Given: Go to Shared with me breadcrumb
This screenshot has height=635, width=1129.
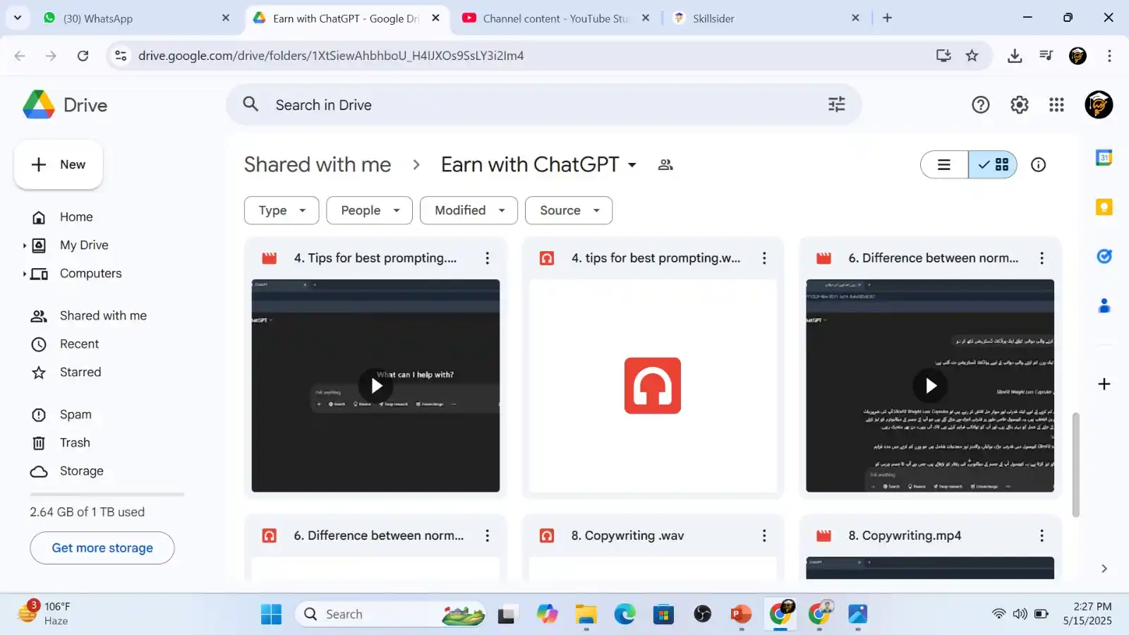Looking at the screenshot, I should click(x=318, y=164).
